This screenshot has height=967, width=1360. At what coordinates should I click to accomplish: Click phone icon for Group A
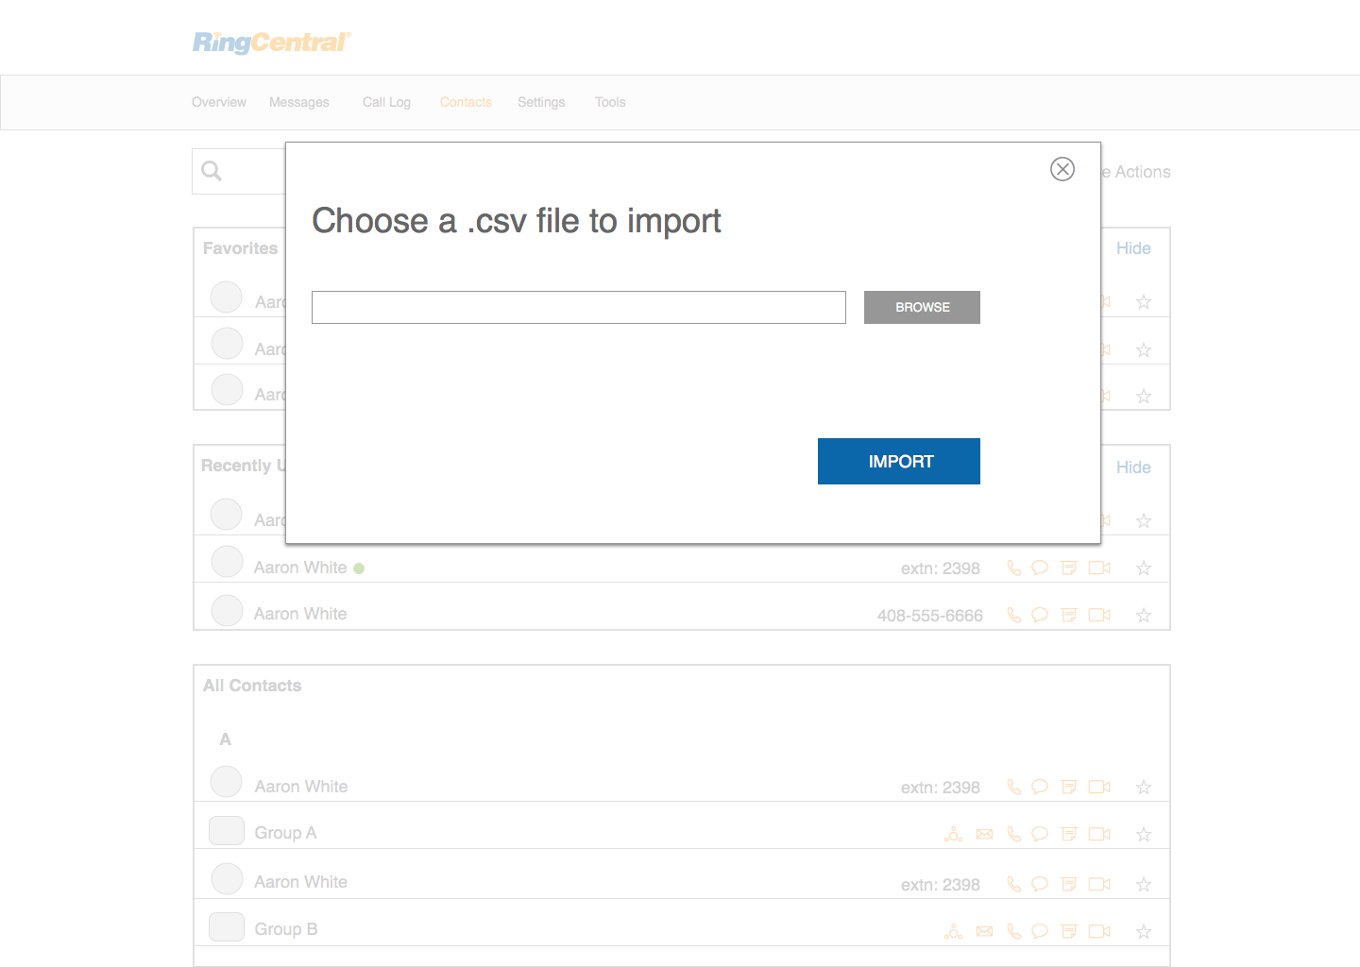(x=1013, y=834)
